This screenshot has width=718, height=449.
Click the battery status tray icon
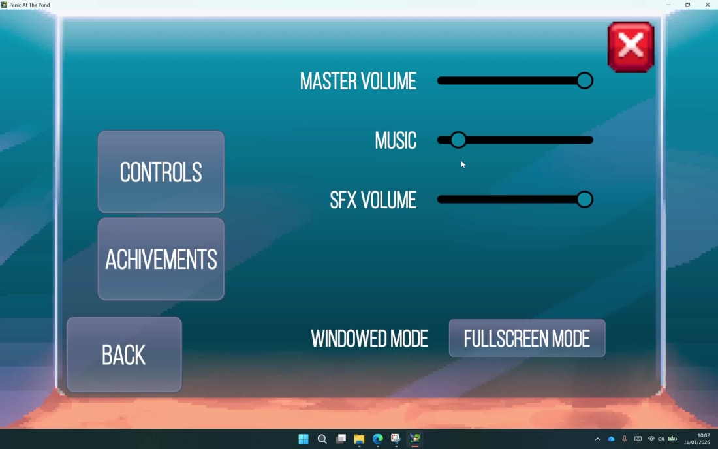click(672, 439)
